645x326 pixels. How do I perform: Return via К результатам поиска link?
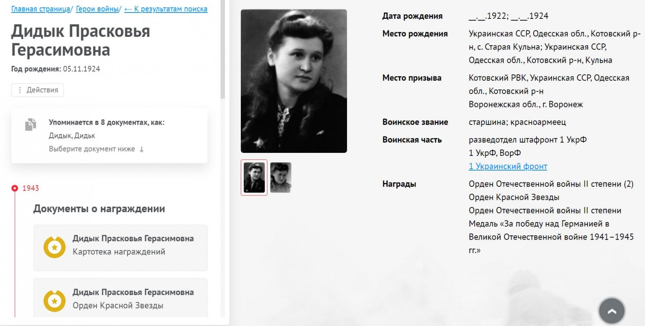pos(166,9)
